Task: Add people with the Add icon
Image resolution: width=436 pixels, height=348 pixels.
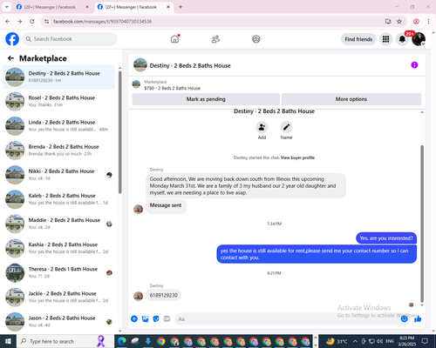Action: (262, 127)
